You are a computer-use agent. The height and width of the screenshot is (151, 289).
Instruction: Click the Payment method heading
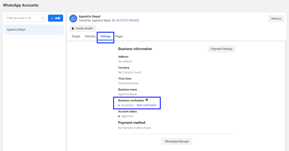[x=132, y=123]
